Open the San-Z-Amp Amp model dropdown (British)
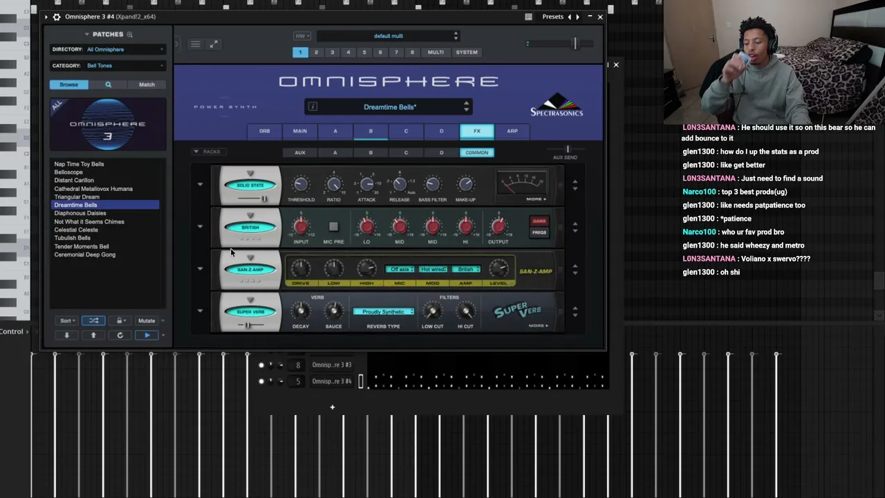885x498 pixels. pos(466,270)
